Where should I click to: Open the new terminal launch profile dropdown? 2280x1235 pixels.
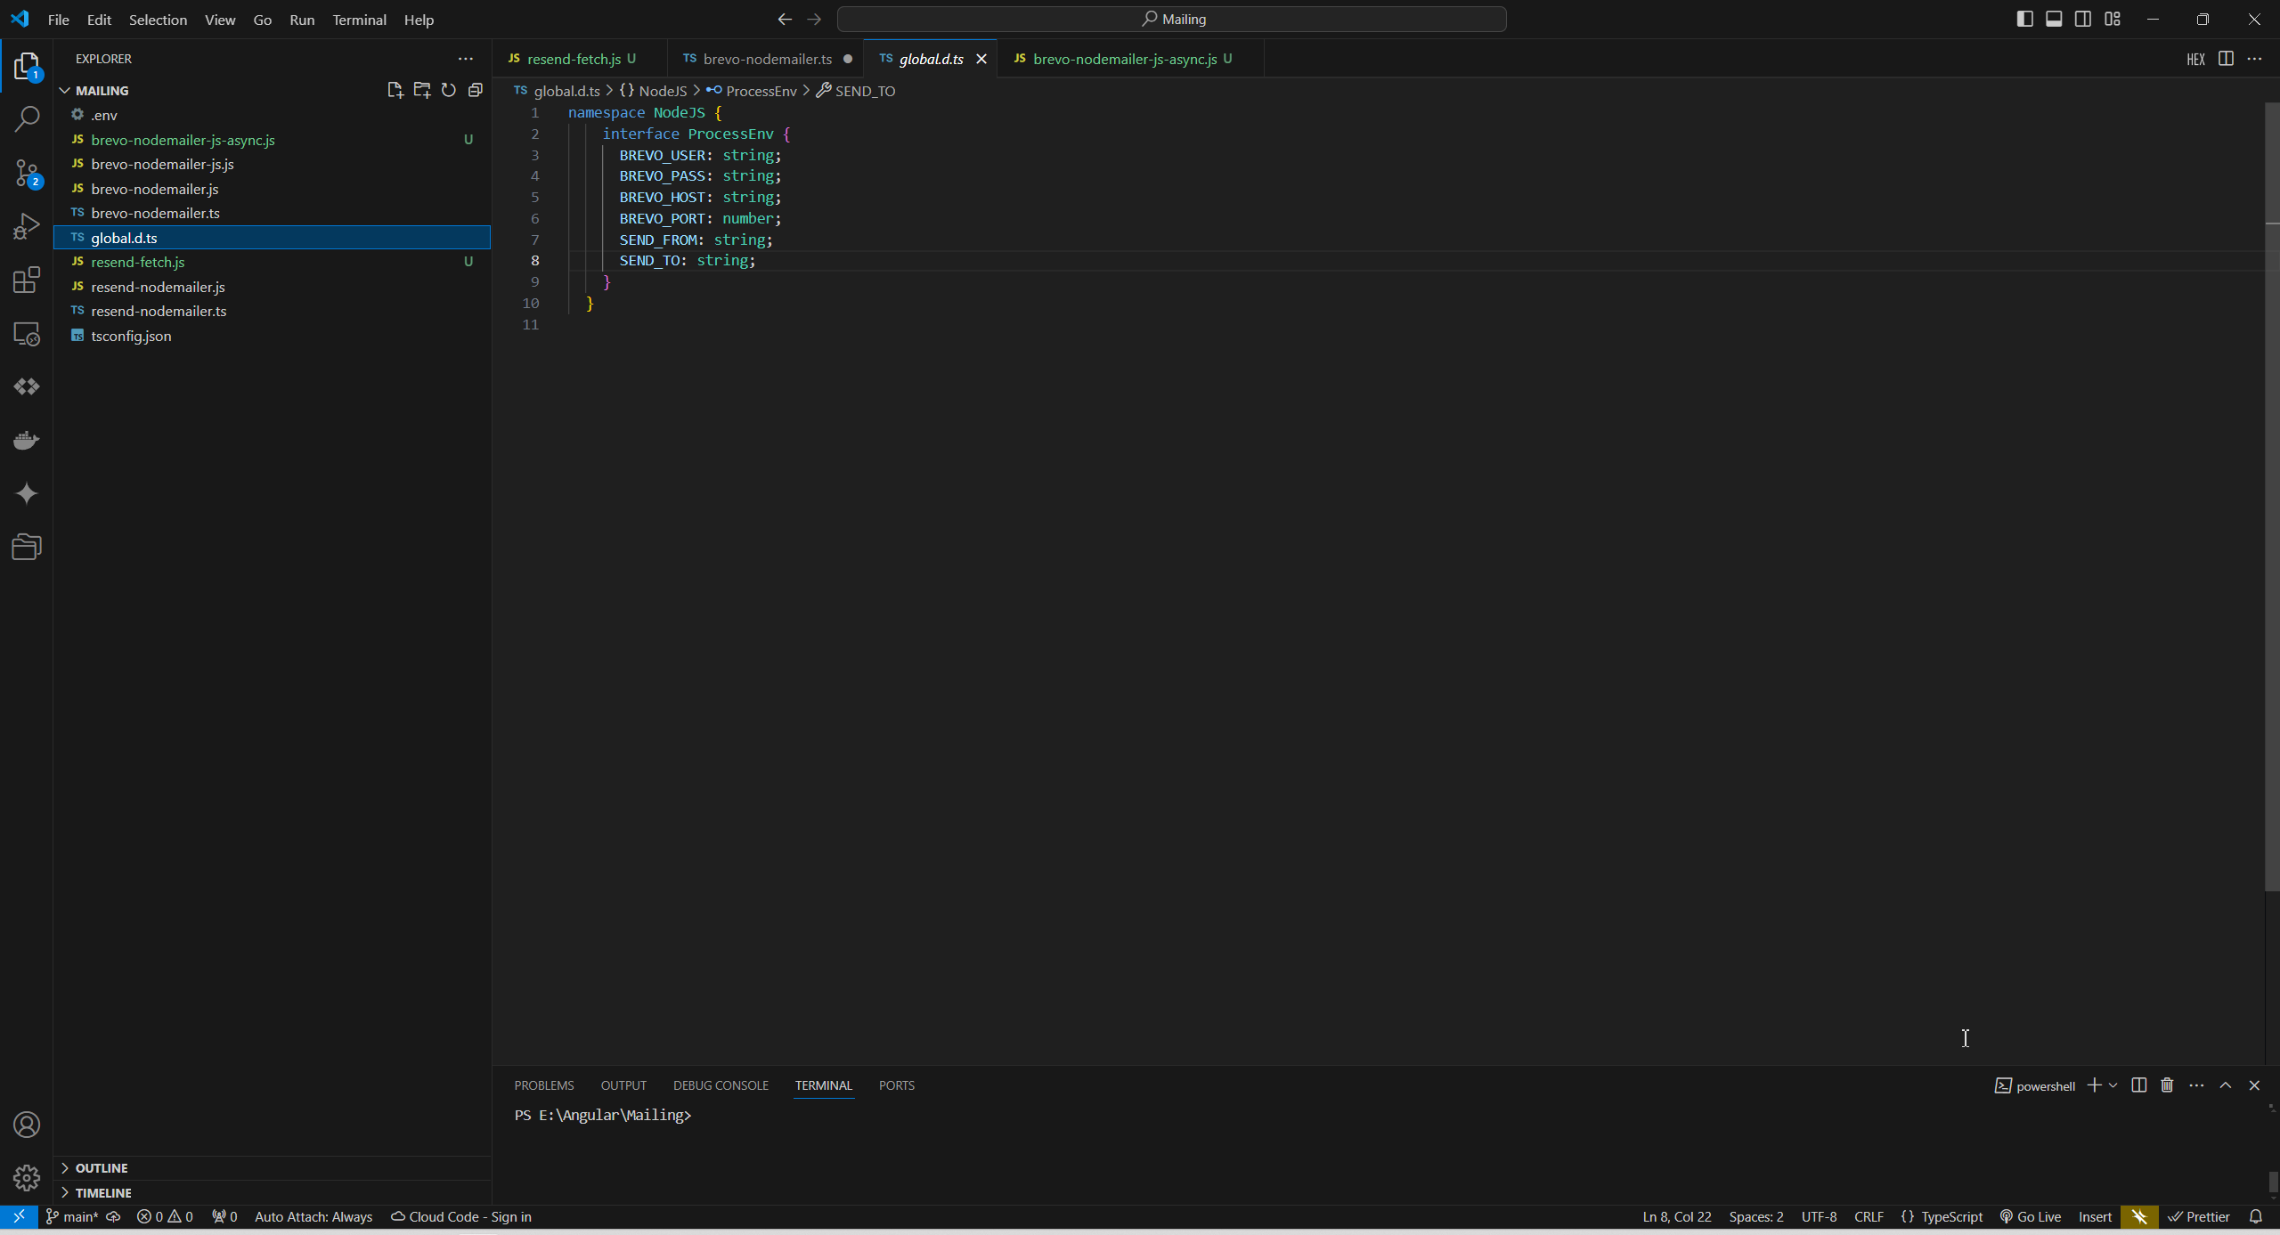click(2113, 1085)
